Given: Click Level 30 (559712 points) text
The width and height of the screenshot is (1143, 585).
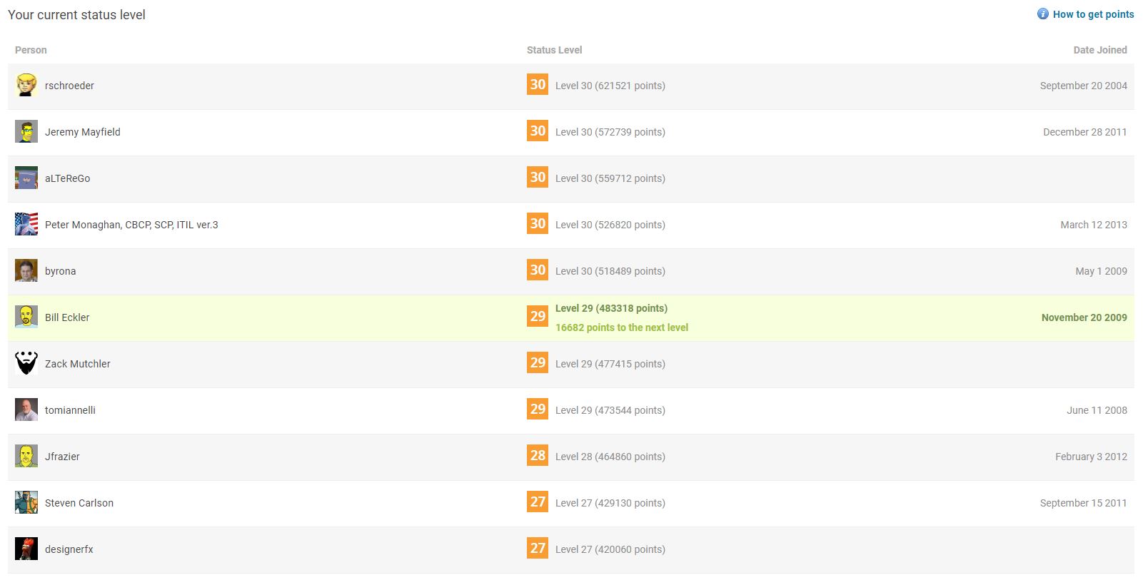Looking at the screenshot, I should click(610, 178).
